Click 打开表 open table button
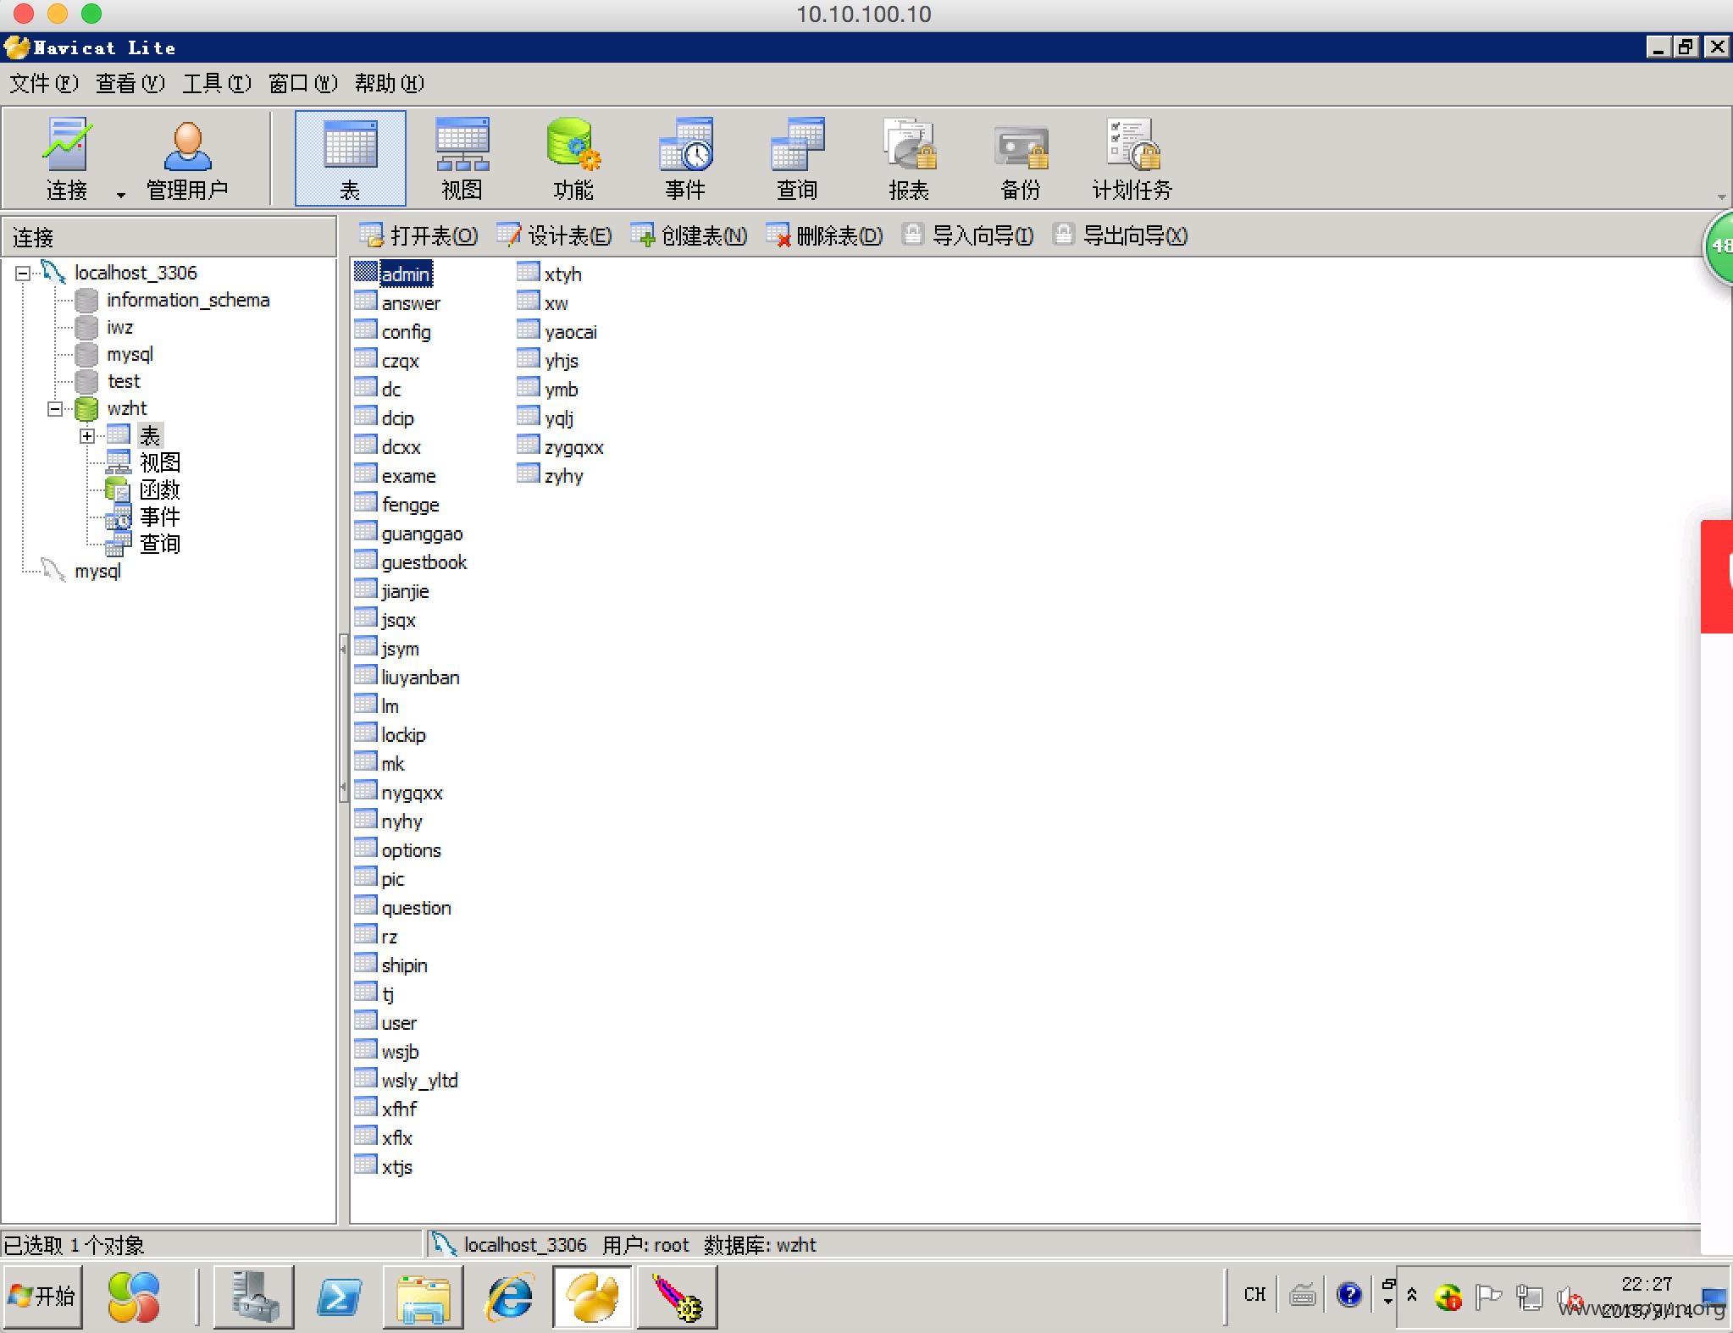Image resolution: width=1733 pixels, height=1333 pixels. [x=418, y=235]
